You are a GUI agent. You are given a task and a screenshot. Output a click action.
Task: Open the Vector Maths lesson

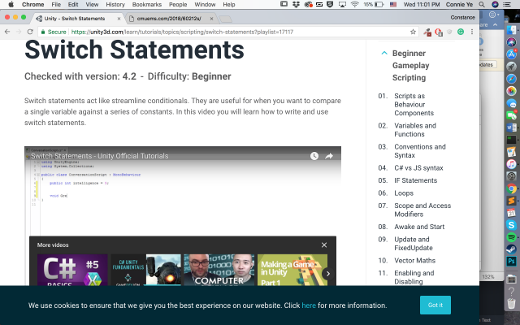[x=414, y=261]
